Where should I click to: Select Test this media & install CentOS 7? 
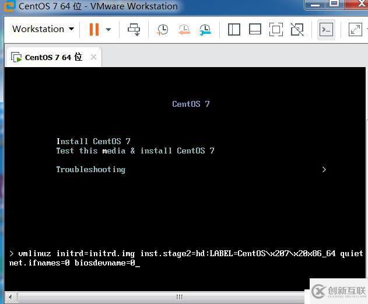click(135, 151)
